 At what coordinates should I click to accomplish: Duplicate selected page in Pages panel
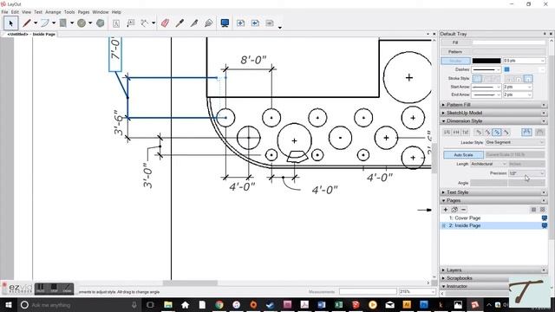click(x=454, y=210)
